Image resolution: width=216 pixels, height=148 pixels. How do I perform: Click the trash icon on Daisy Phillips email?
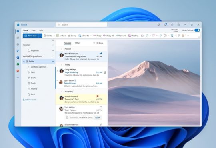(x=105, y=72)
